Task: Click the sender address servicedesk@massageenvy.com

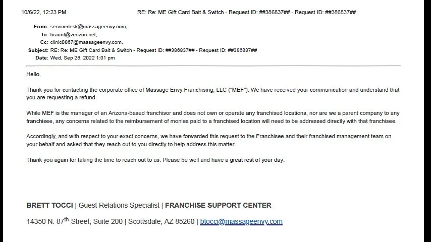Action: pos(88,27)
